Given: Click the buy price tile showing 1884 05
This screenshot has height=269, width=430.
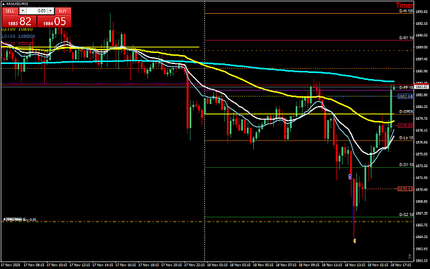Looking at the screenshot, I should [54, 21].
